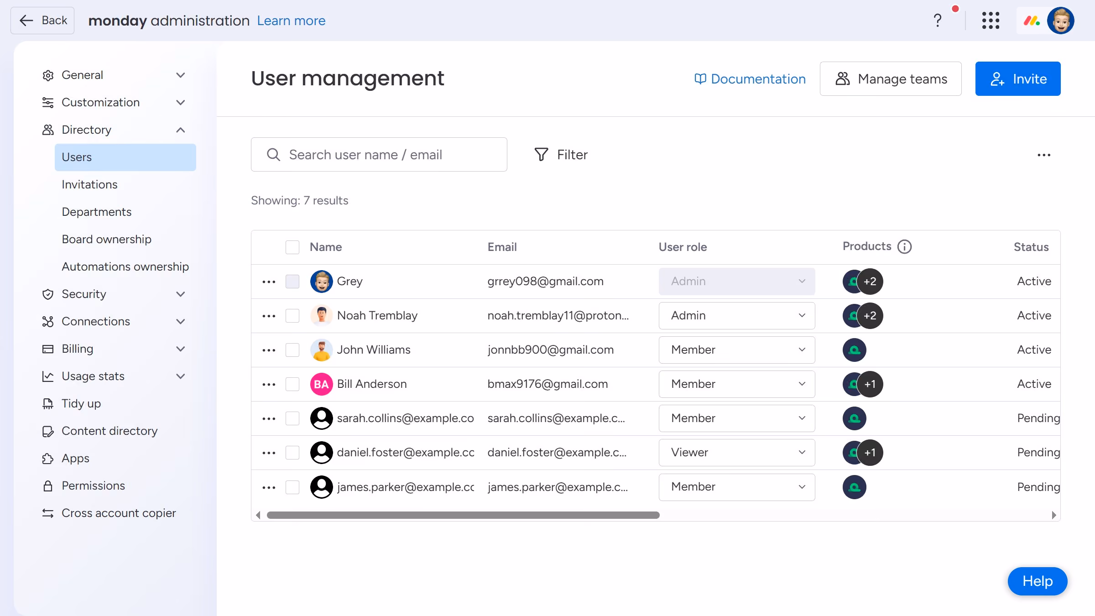Open the Users sidebar item
Image resolution: width=1095 pixels, height=616 pixels.
click(125, 157)
